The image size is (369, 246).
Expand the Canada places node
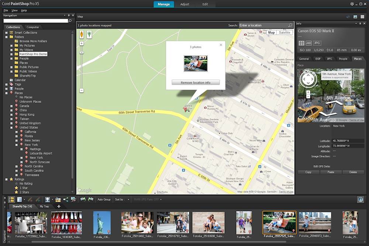[x=11, y=106]
